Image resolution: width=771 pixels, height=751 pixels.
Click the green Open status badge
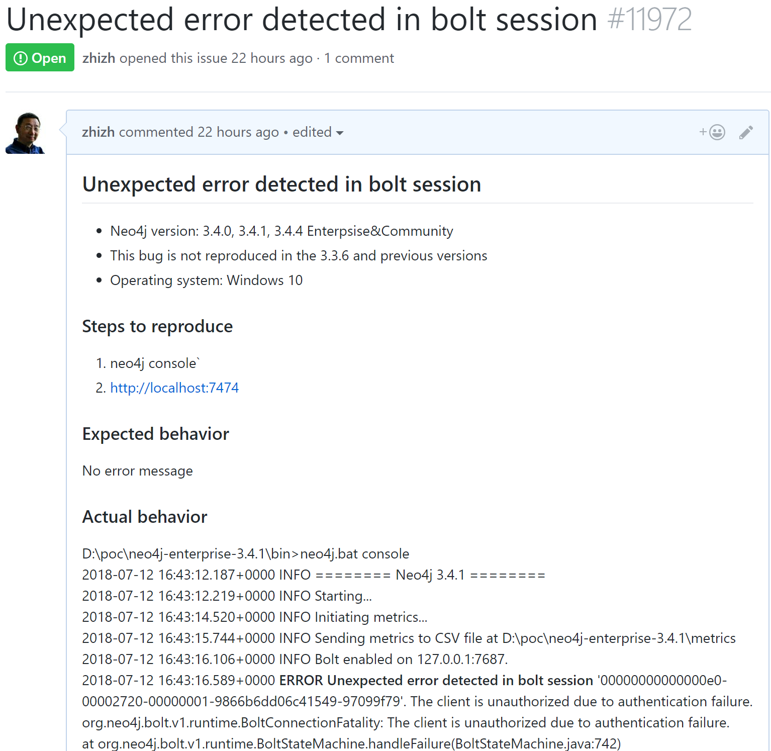click(40, 58)
